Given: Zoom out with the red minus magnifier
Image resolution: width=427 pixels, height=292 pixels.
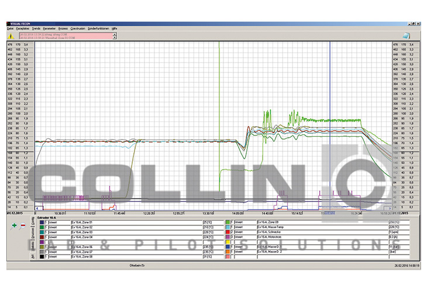Looking at the screenshot, I should coord(23,225).
